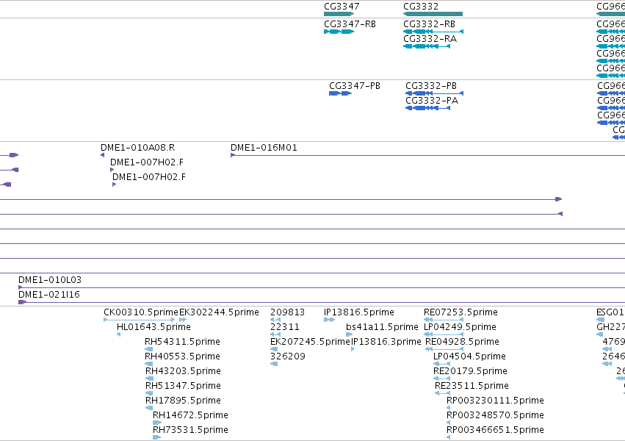Image resolution: width=625 pixels, height=441 pixels.
Task: Click the EK302244.5prime label
Action: coord(220,312)
